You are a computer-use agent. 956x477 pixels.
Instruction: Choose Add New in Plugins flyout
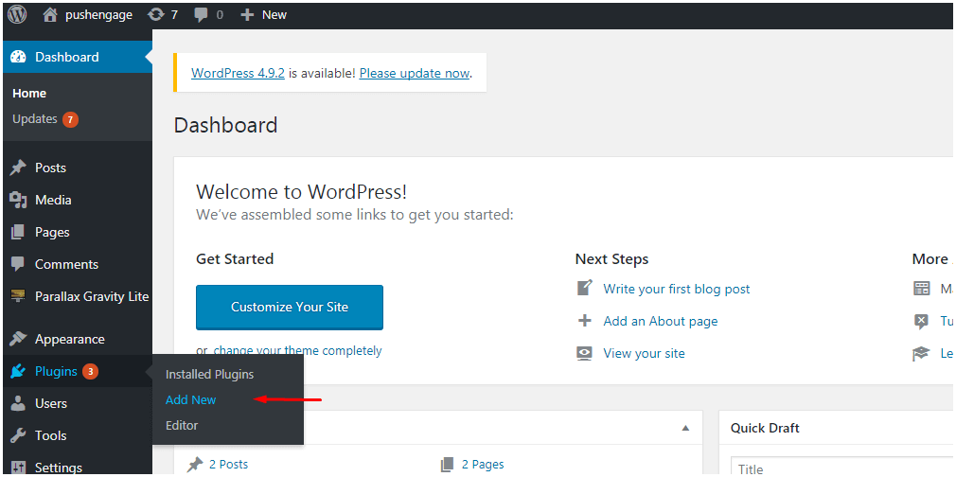[191, 400]
